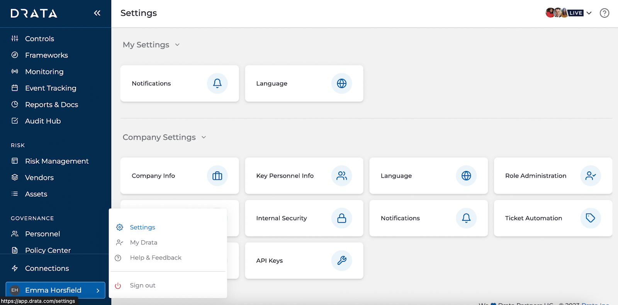This screenshot has width=618, height=305.
Task: Collapse the Company Settings section
Action: click(204, 137)
